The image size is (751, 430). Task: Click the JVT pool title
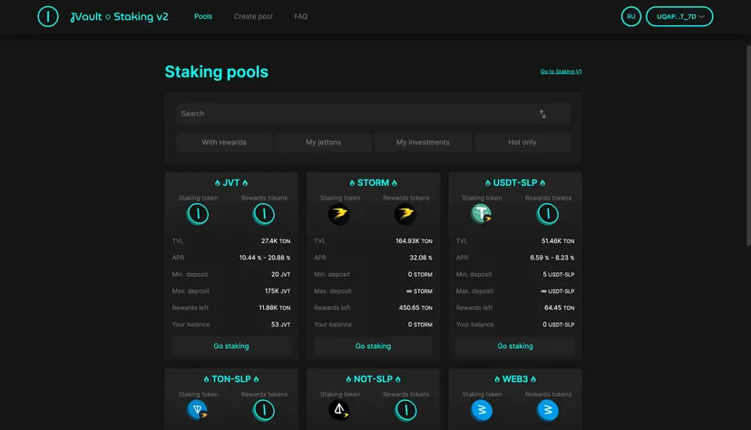(x=231, y=183)
